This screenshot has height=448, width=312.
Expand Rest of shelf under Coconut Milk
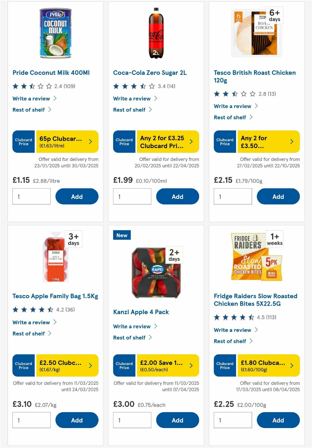click(32, 110)
